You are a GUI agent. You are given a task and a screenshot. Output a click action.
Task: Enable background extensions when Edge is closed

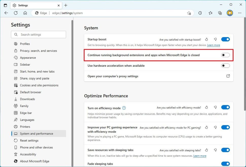coord(225,55)
